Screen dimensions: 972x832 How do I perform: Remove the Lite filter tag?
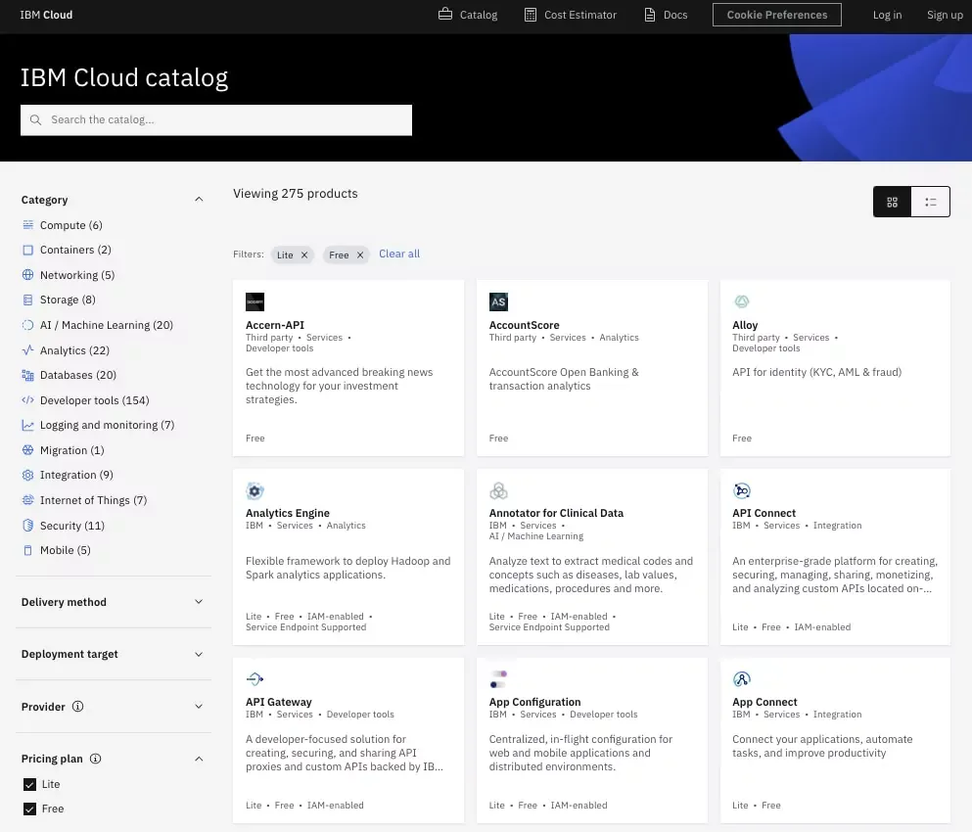304,254
